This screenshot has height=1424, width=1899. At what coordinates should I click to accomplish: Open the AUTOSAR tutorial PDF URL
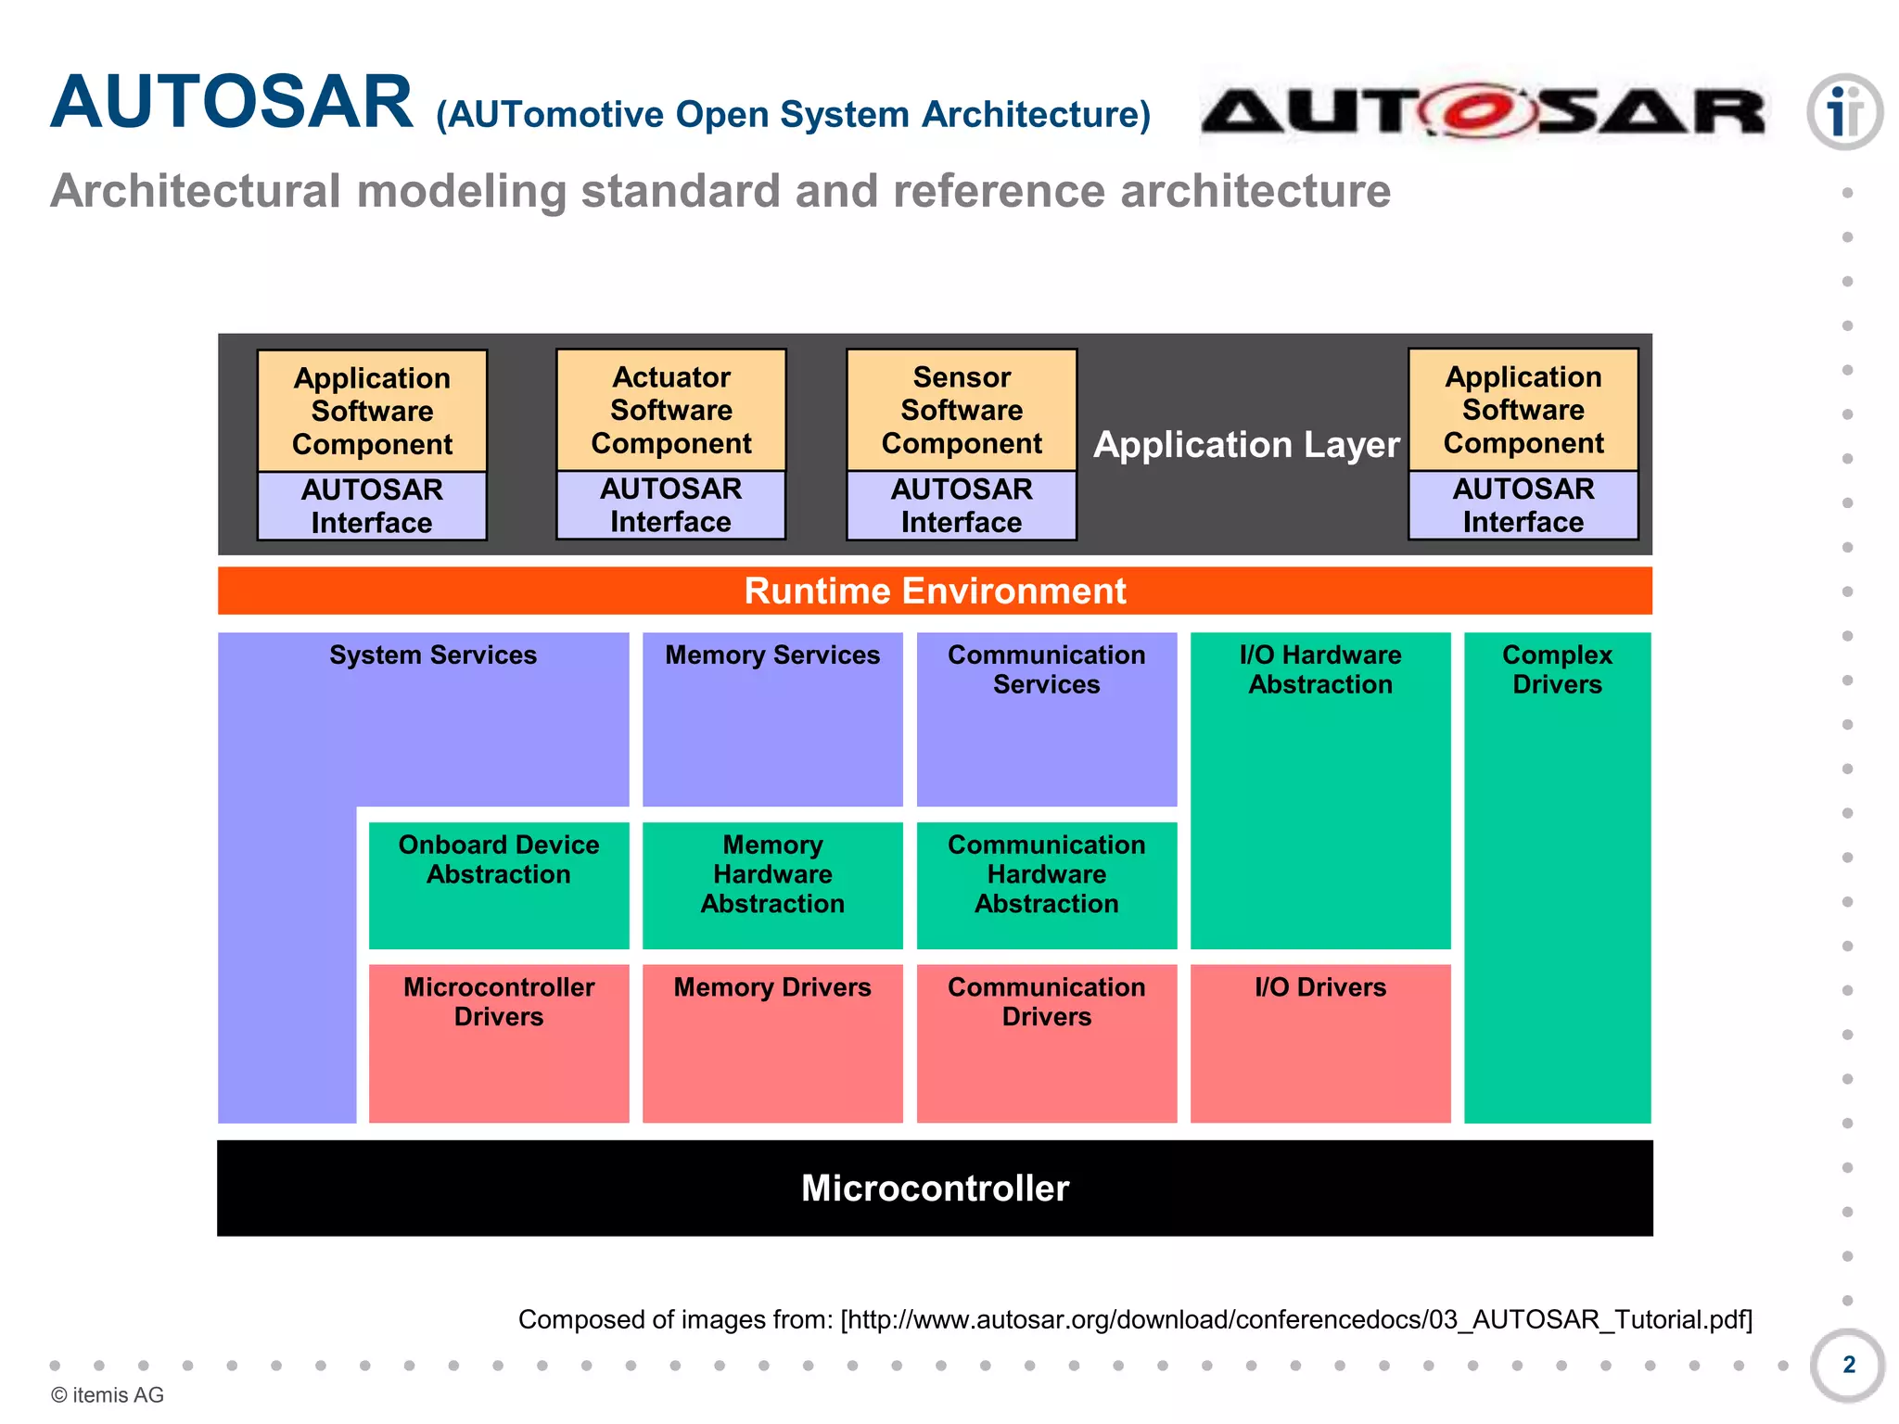[1296, 1319]
